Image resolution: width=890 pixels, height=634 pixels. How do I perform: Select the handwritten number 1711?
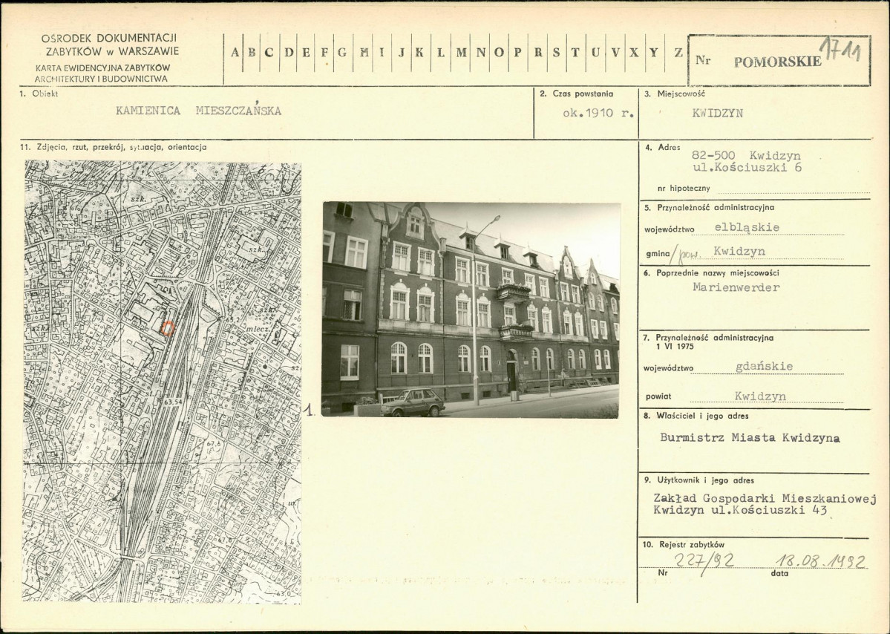(840, 50)
